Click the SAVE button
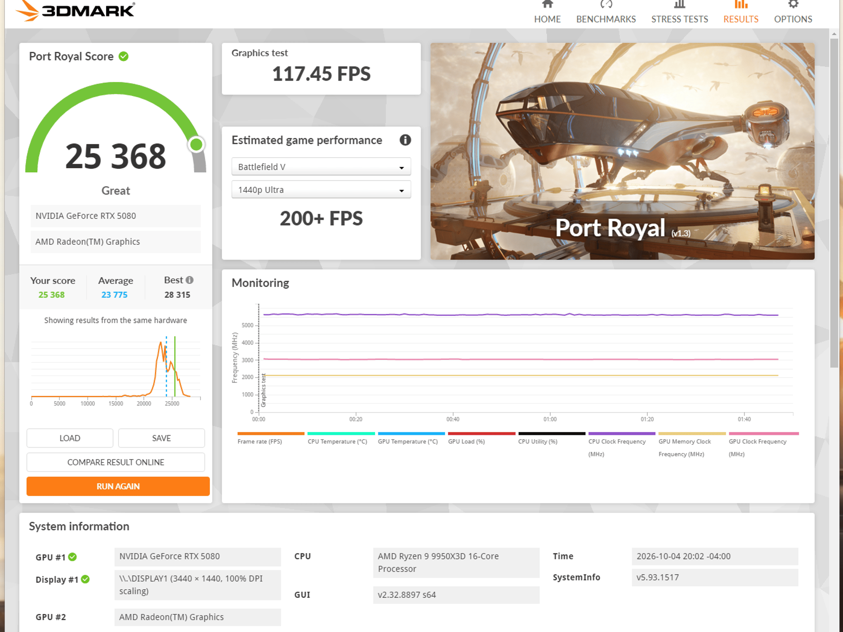 pos(161,438)
